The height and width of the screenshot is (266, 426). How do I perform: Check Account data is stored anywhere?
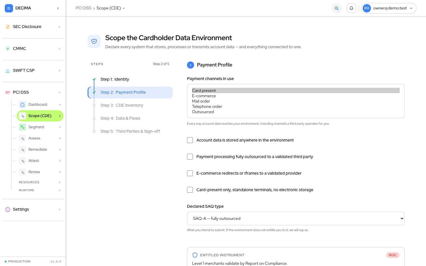click(190, 140)
